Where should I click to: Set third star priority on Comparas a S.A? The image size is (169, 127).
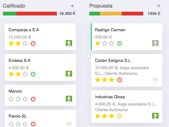click(25, 44)
